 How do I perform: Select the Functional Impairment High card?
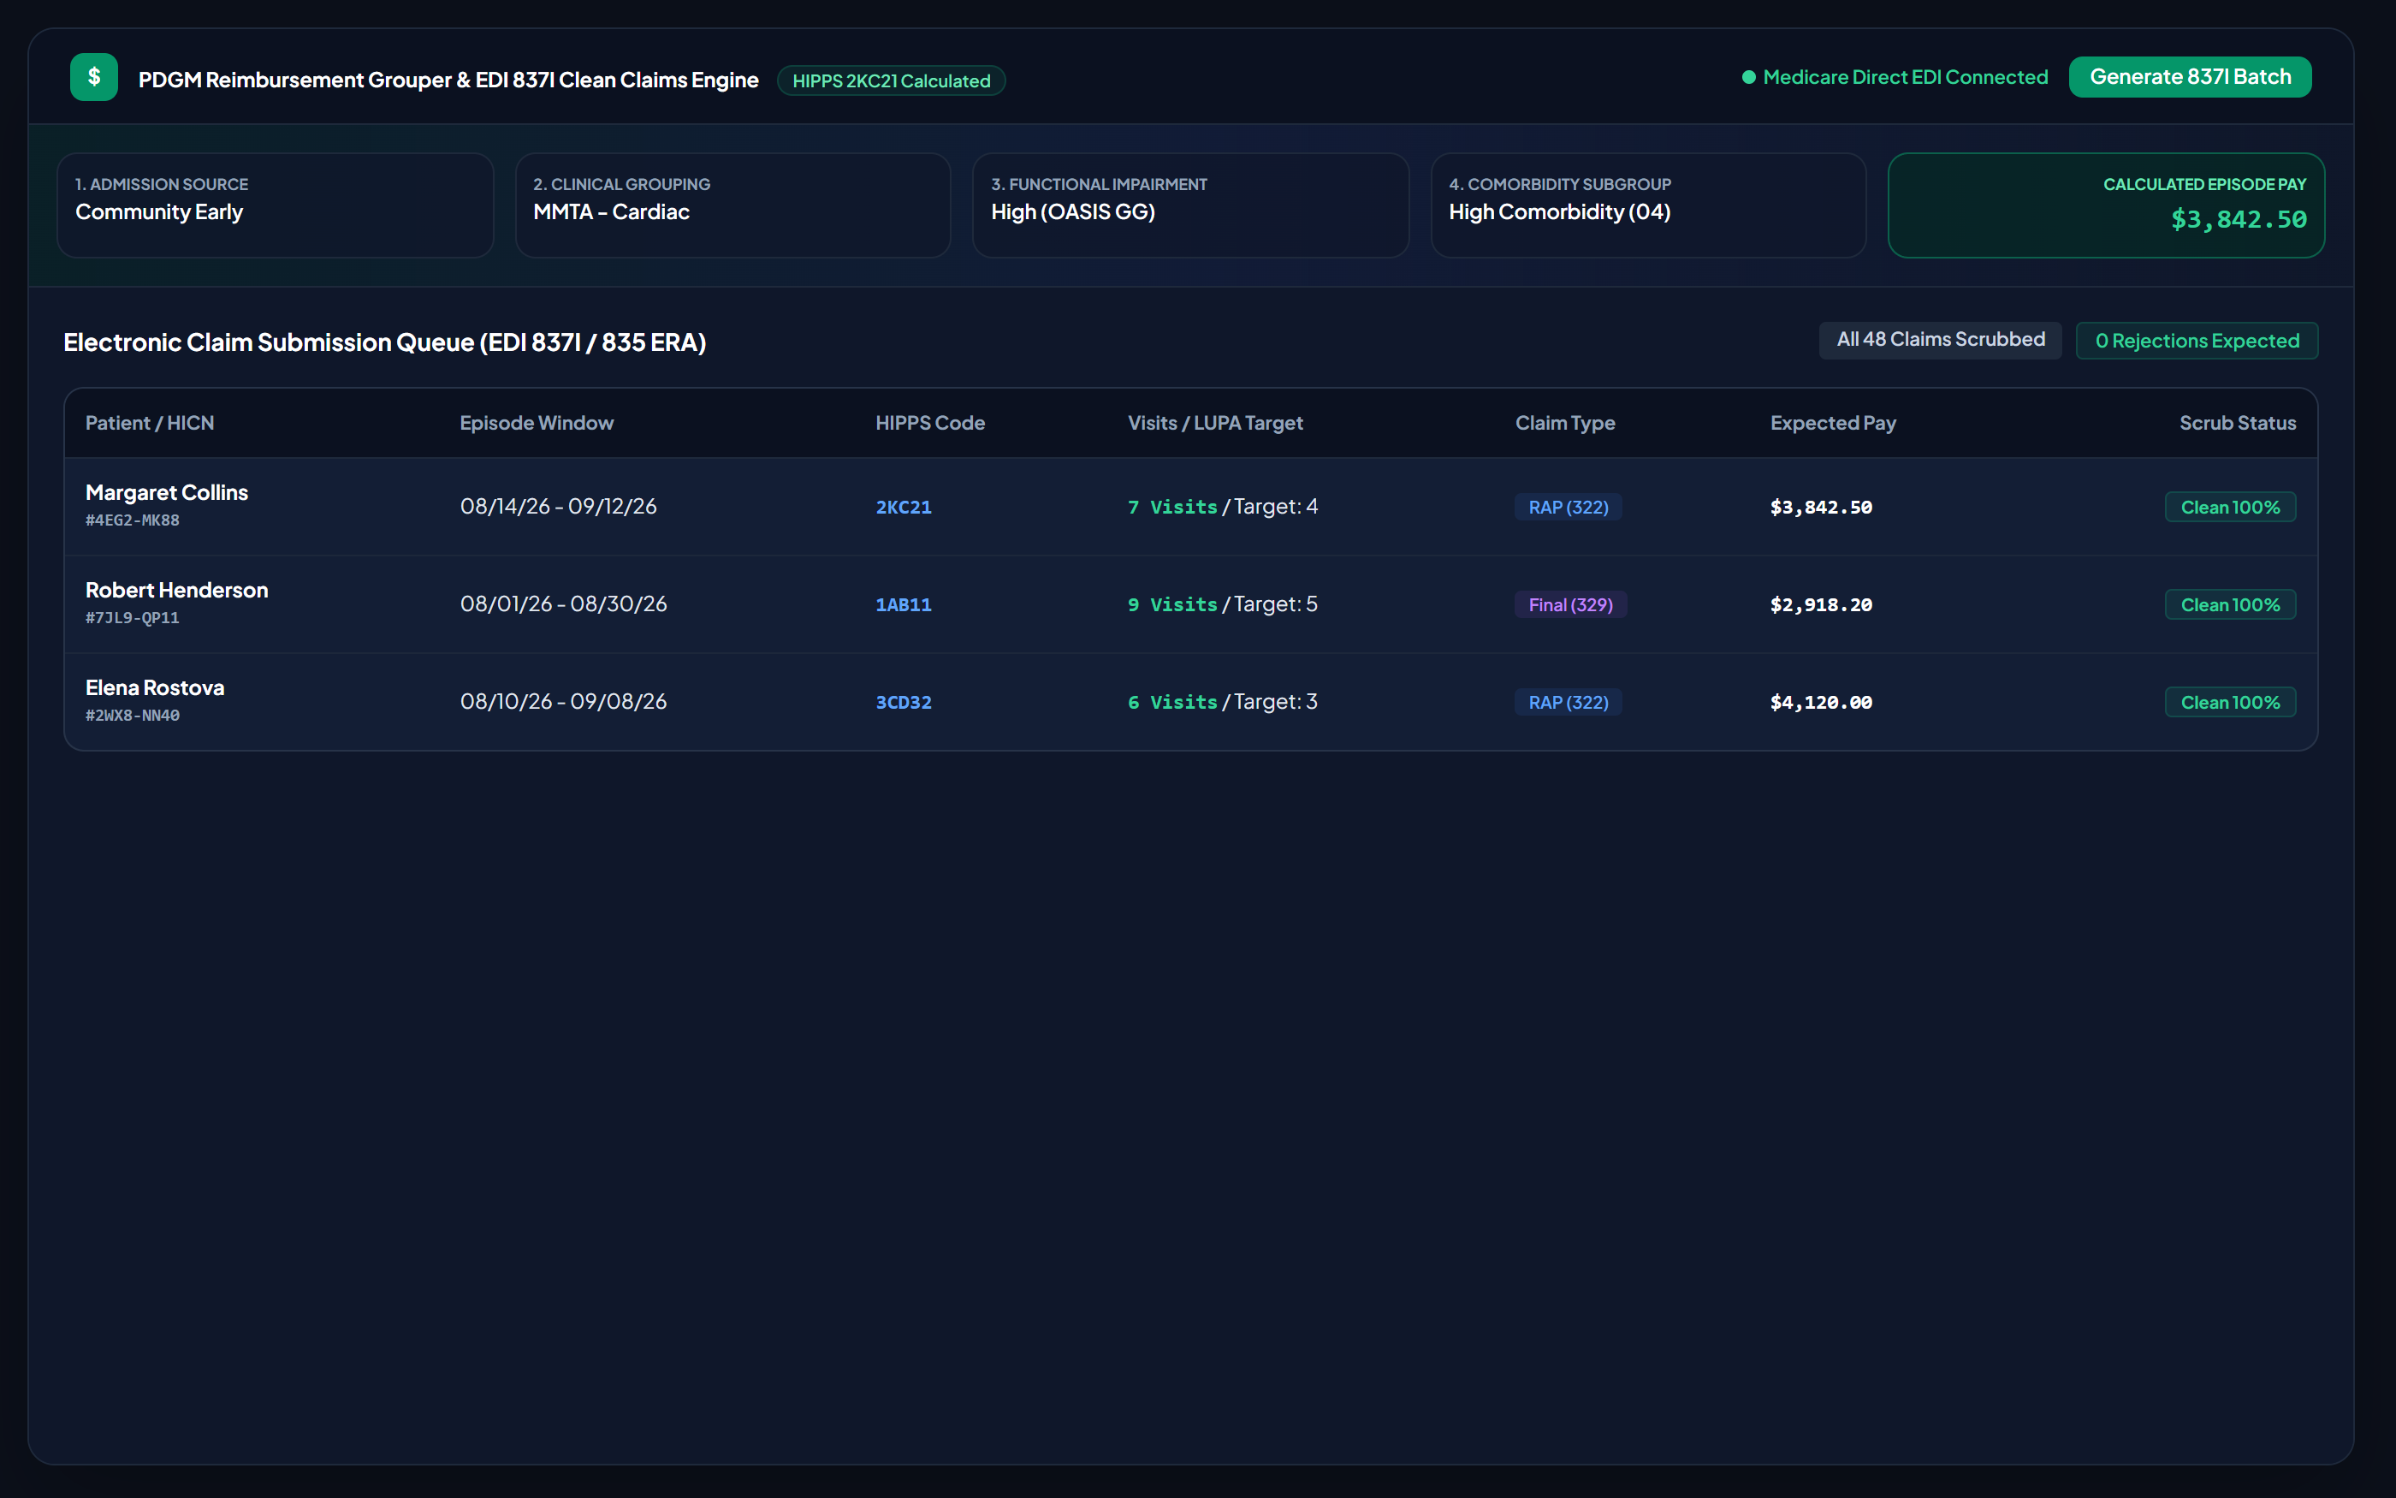pyautogui.click(x=1191, y=205)
